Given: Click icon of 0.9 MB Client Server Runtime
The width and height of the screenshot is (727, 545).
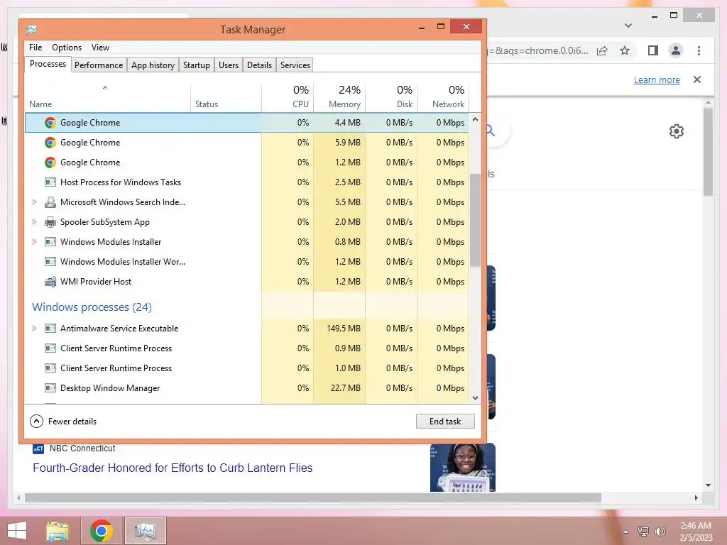Looking at the screenshot, I should pos(50,348).
